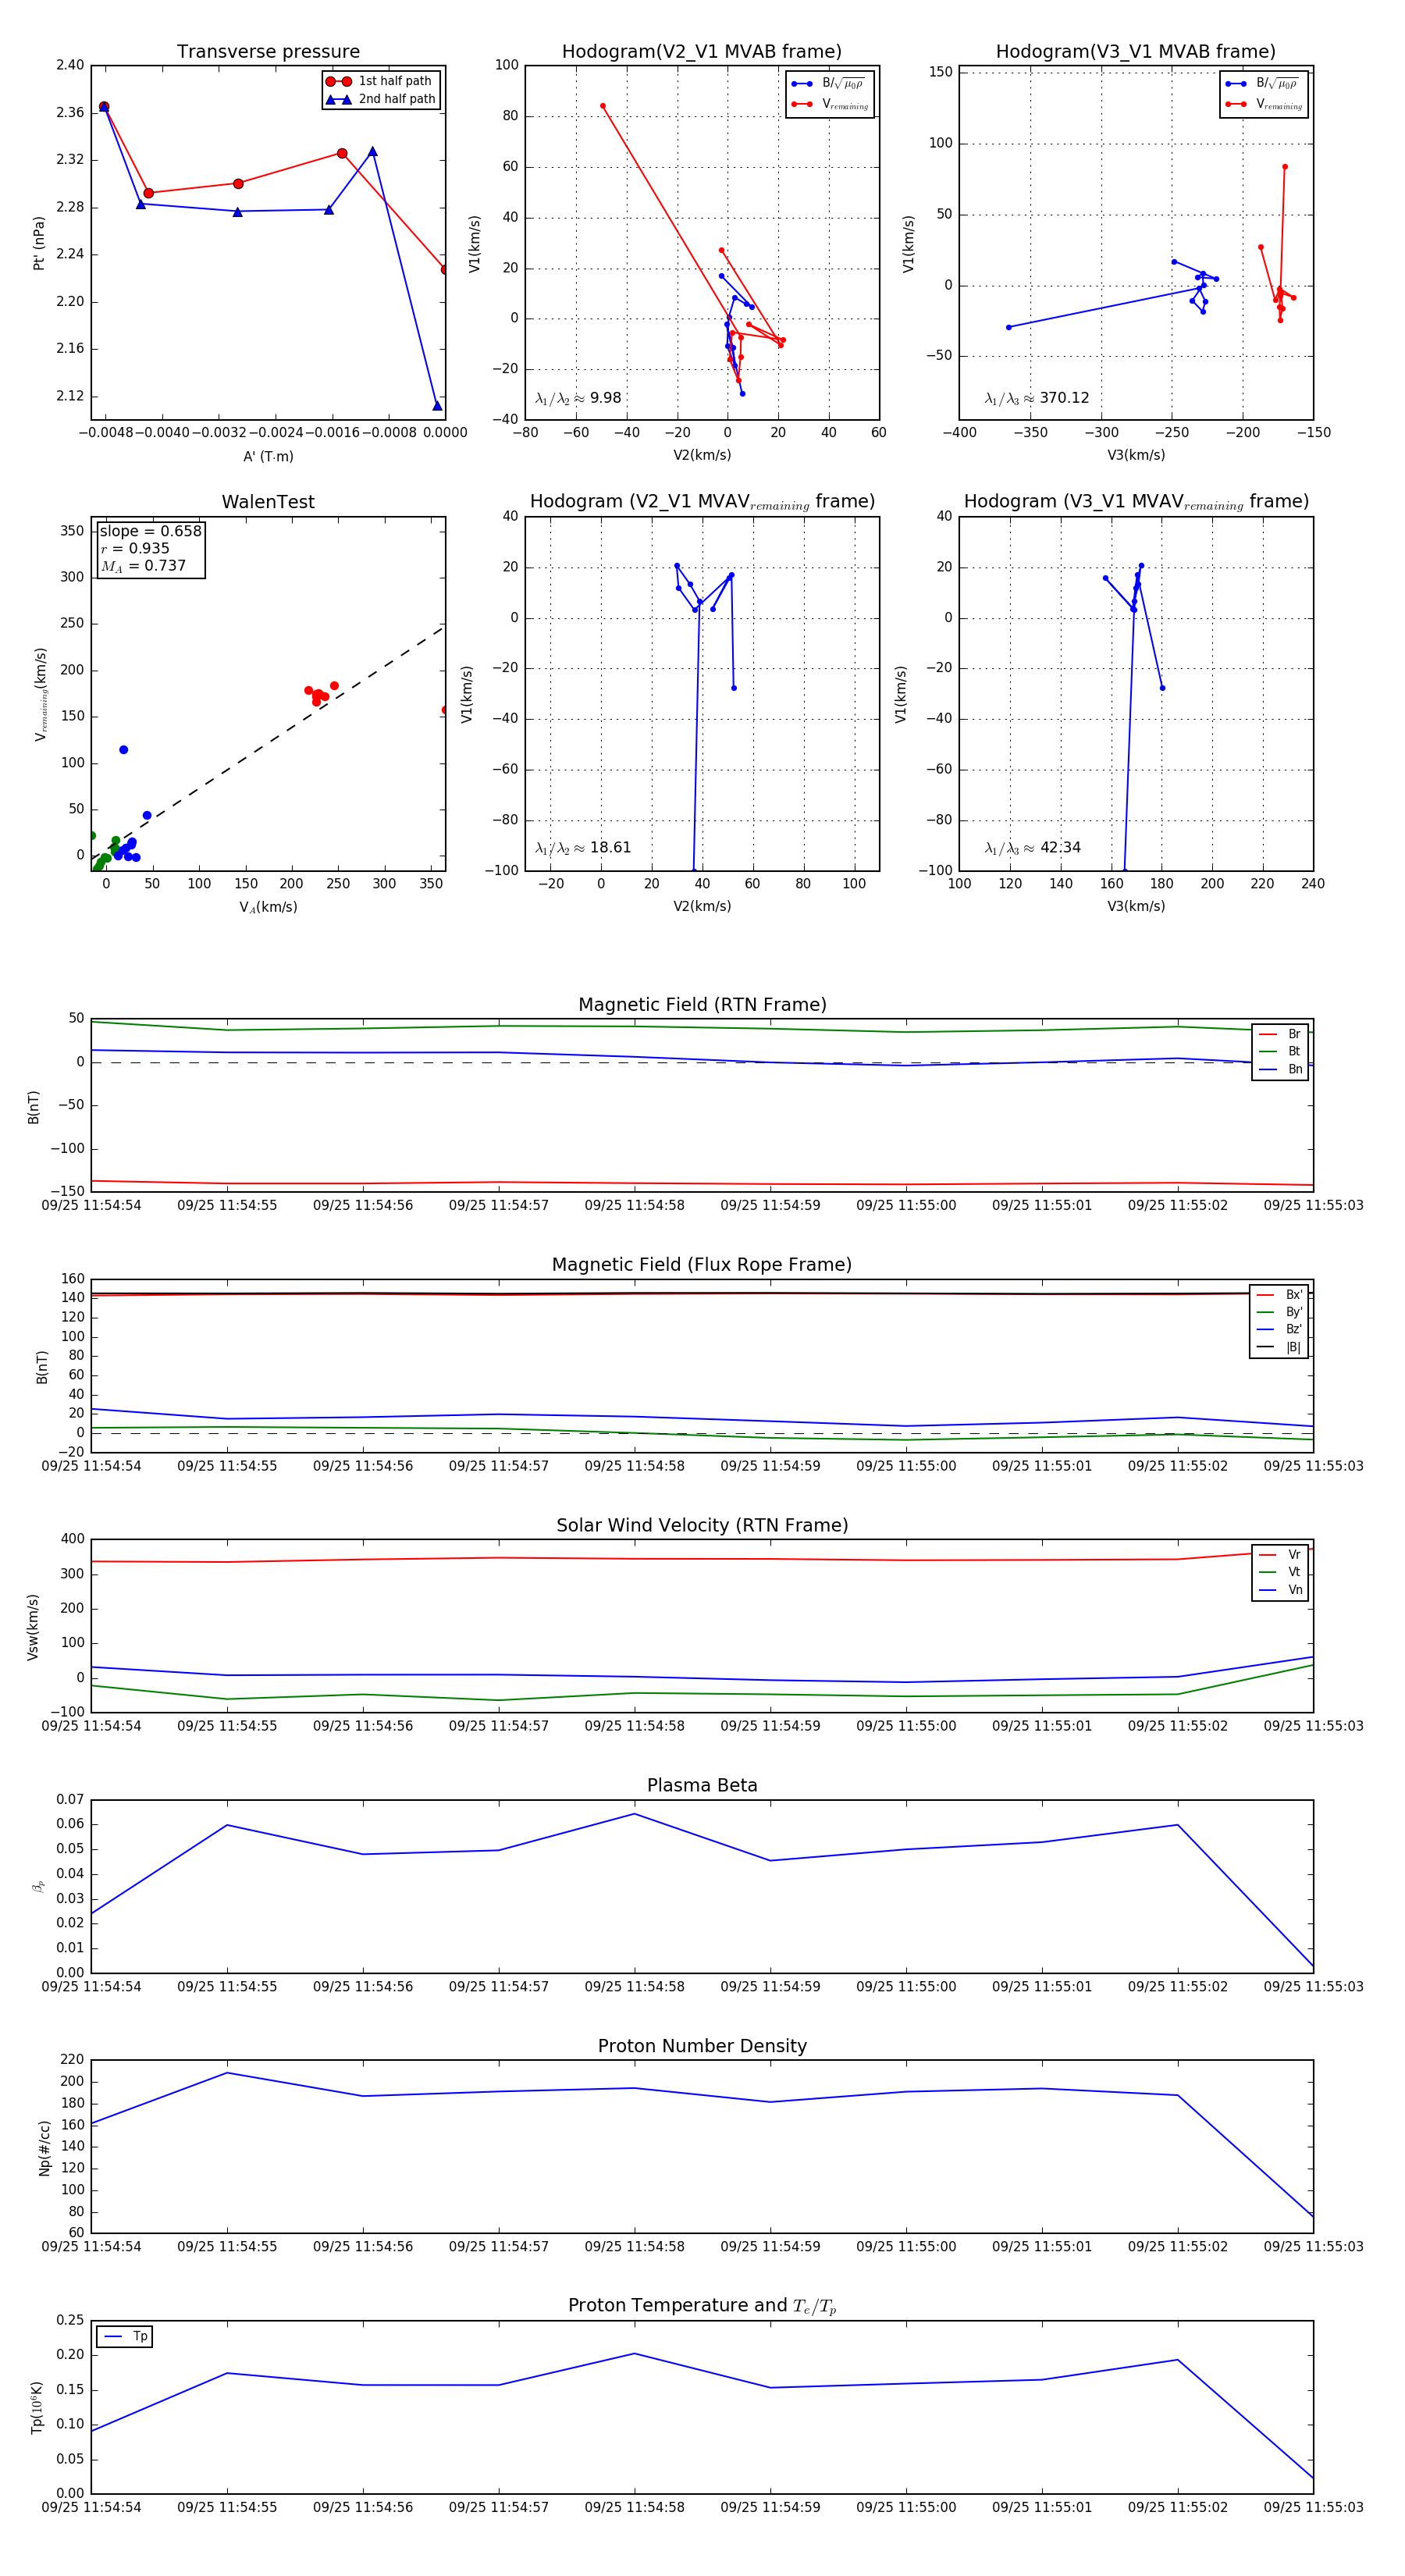Click the Tp legend box in Proton Temperature plot
Screen dimensions: 1405x2576
[125, 2336]
